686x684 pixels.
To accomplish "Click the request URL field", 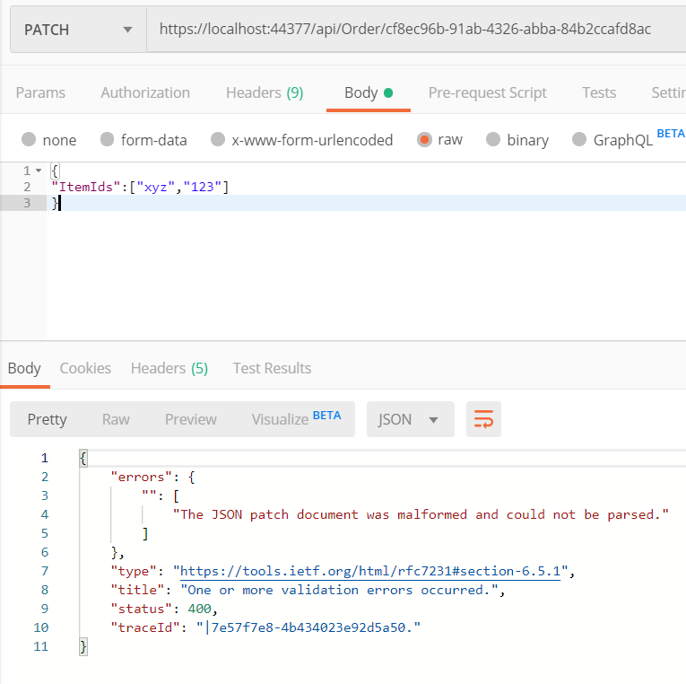I will [415, 30].
